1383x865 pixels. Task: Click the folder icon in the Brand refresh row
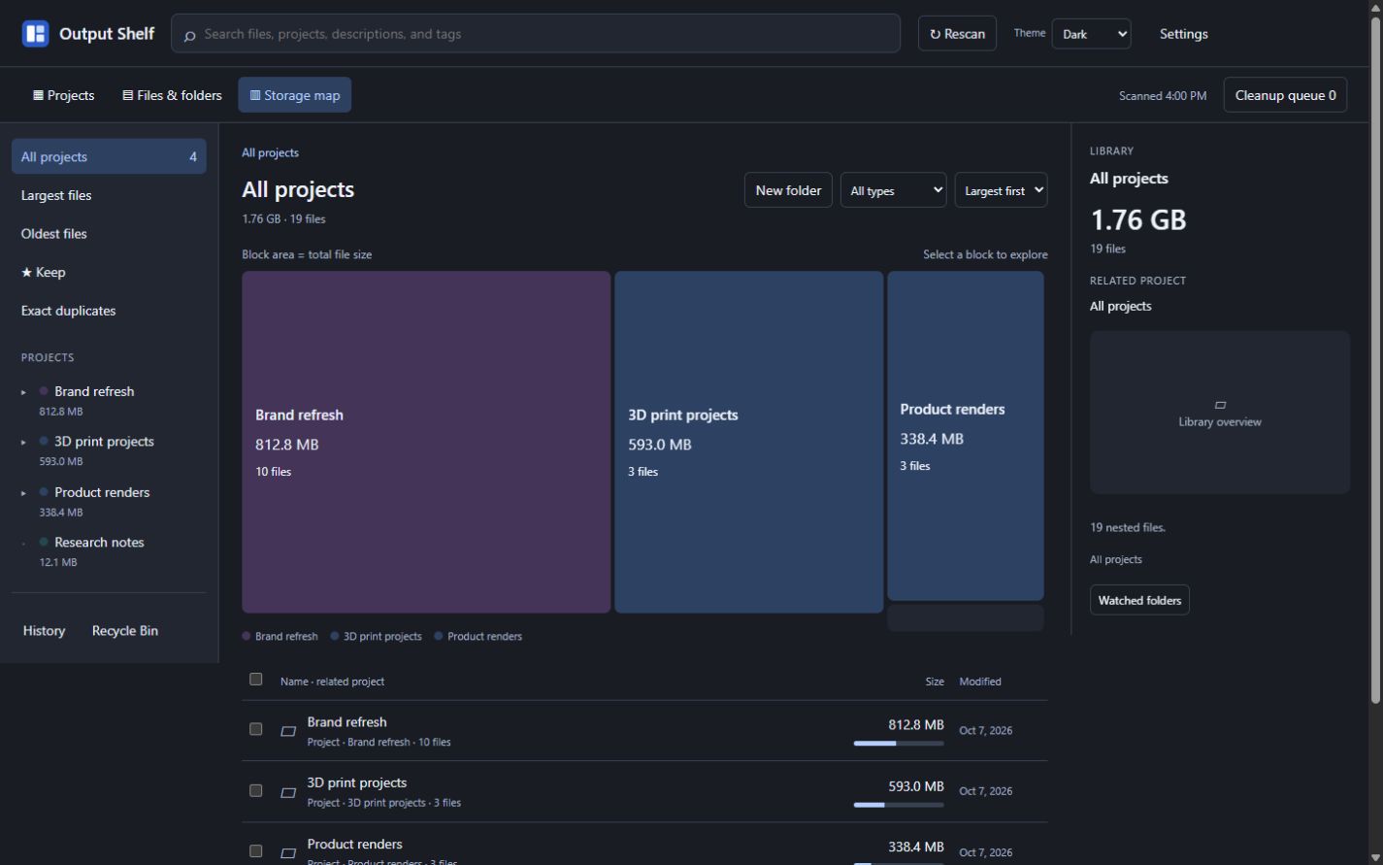[x=288, y=731]
